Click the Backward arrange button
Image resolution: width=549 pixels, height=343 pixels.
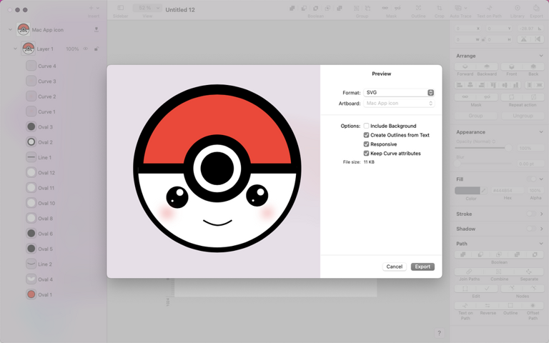tap(487, 66)
